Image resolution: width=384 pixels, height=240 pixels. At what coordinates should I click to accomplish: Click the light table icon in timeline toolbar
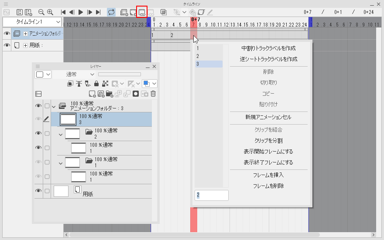click(201, 12)
